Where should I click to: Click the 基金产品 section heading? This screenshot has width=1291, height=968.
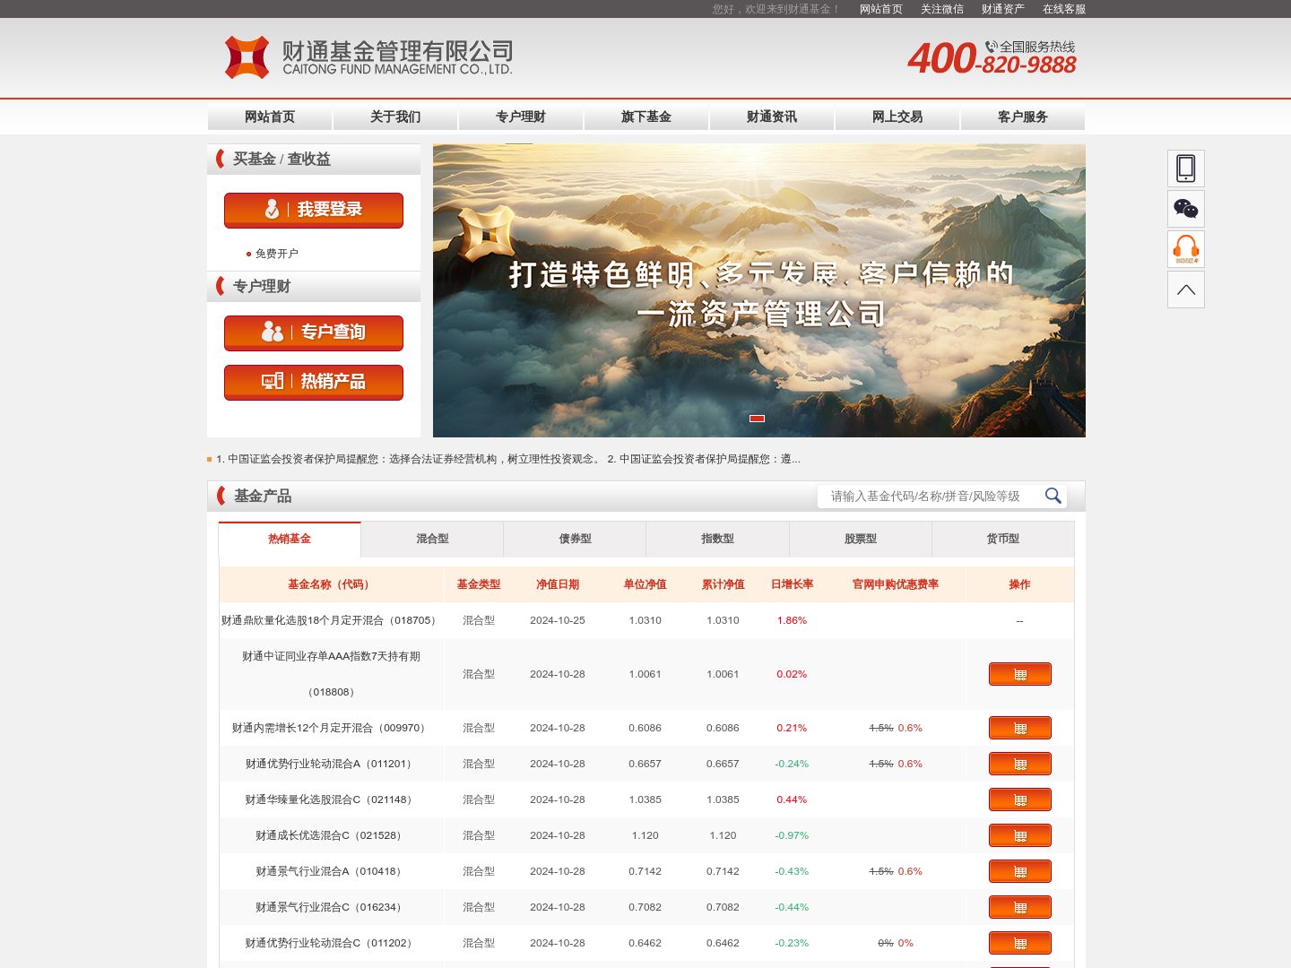263,496
